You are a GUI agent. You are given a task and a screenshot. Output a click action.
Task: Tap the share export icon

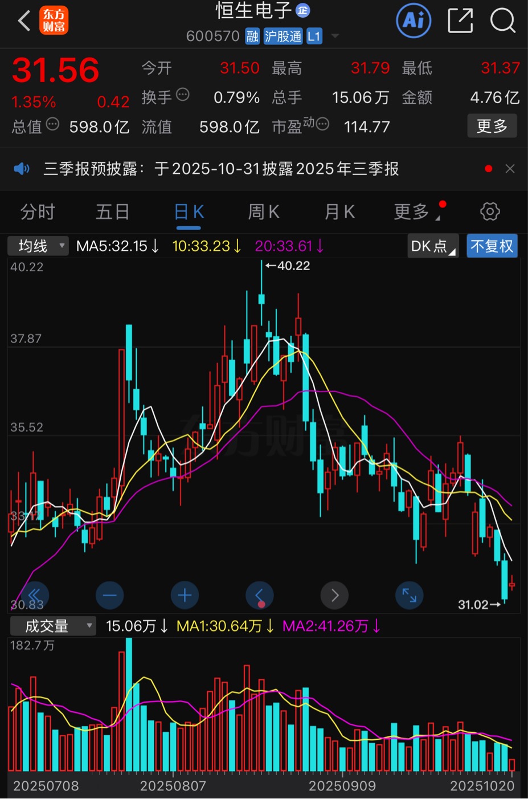pos(460,21)
